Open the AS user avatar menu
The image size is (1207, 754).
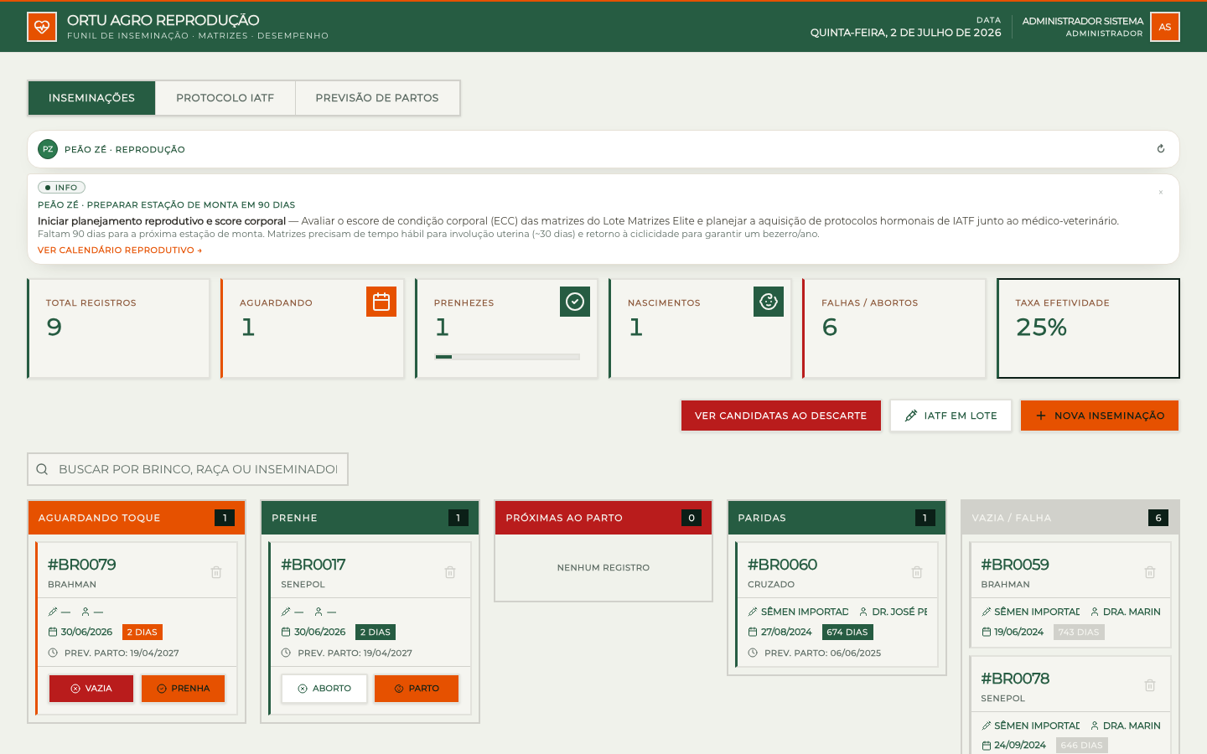pos(1165,27)
